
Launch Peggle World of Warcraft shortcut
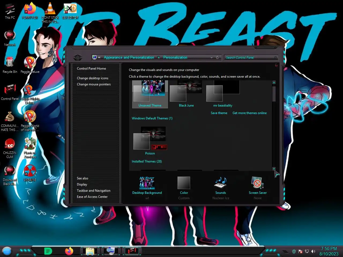(30, 121)
